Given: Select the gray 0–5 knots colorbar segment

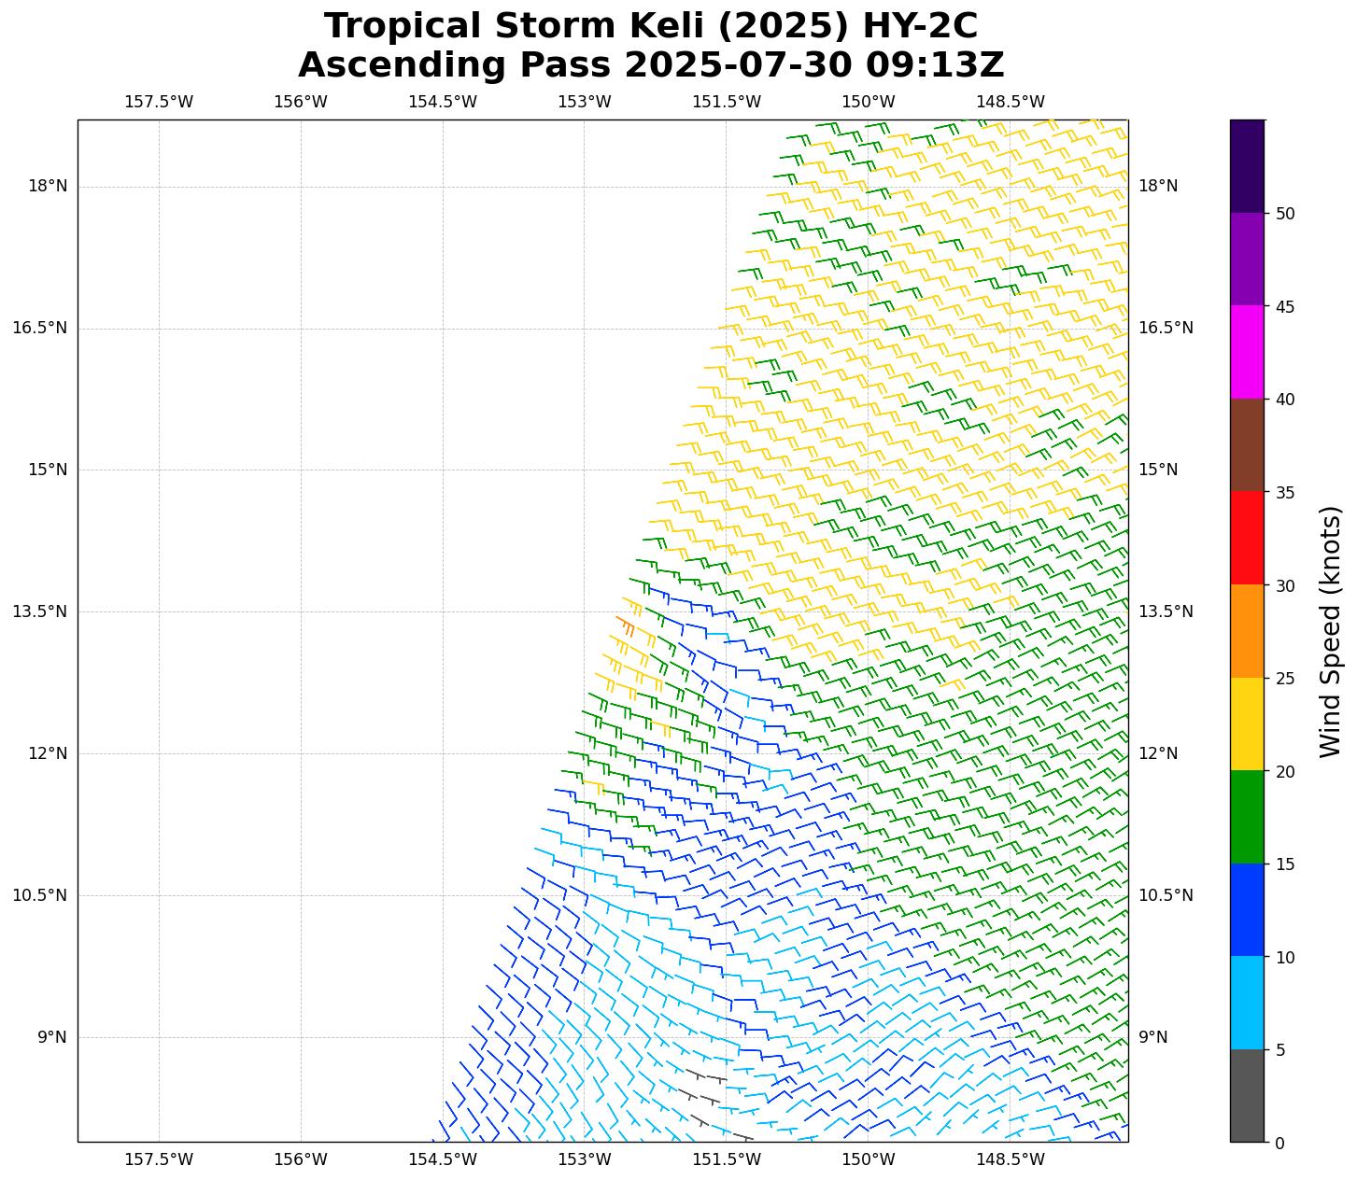Looking at the screenshot, I should 1246,1095.
